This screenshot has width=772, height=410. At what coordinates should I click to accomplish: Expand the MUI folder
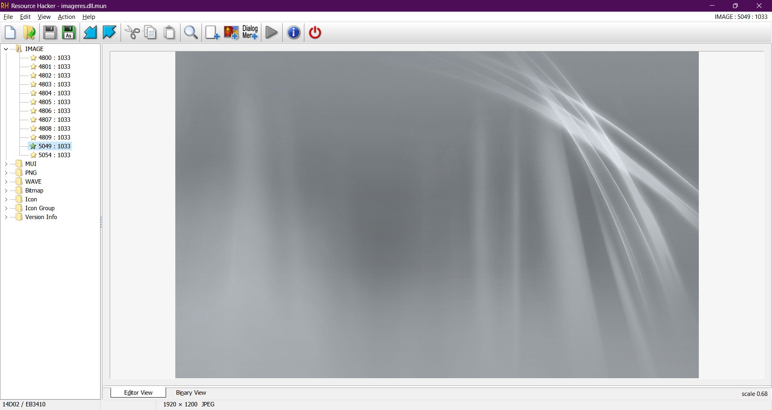(x=6, y=164)
